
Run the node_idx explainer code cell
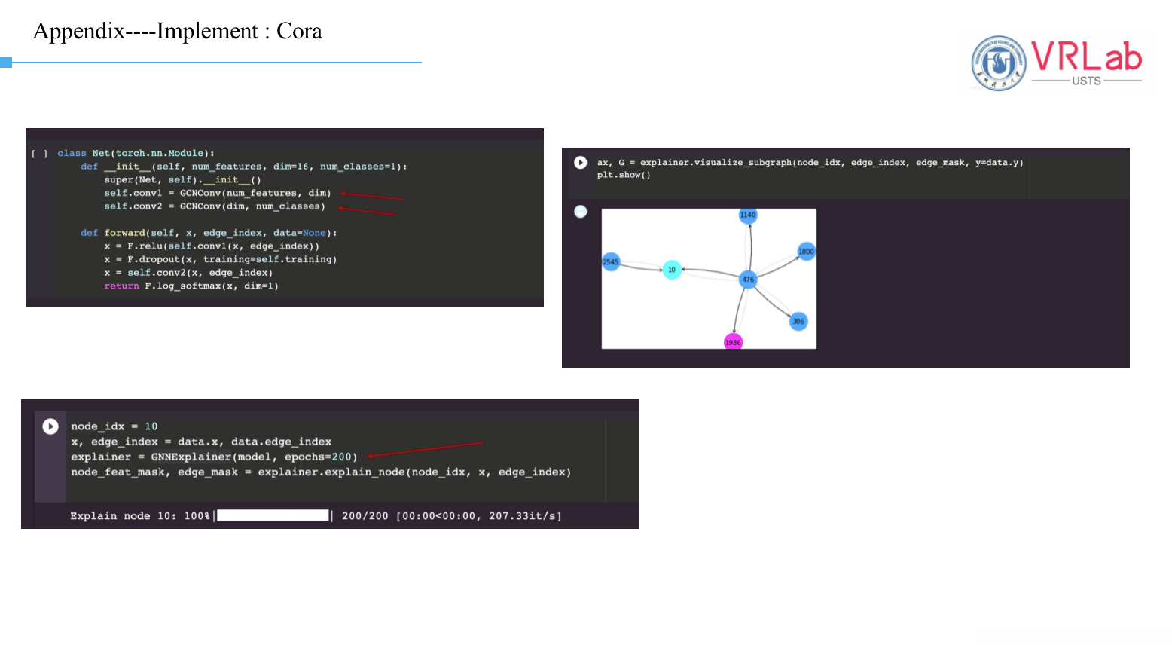pyautogui.click(x=50, y=426)
